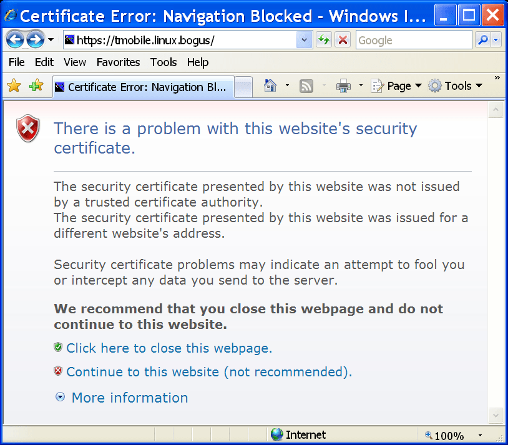508x445 pixels.
Task: Stop loading with the red X icon
Action: (343, 40)
